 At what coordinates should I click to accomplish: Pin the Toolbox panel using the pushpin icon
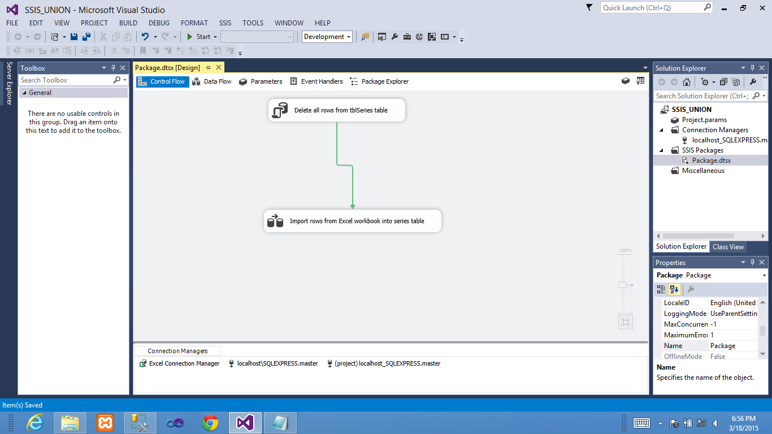(x=113, y=68)
